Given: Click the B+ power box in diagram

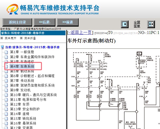Looking at the screenshot, I should [x=139, y=53].
